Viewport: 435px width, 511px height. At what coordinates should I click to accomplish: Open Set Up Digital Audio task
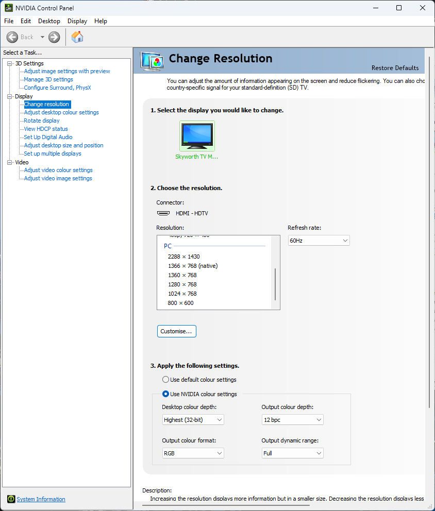click(x=48, y=137)
